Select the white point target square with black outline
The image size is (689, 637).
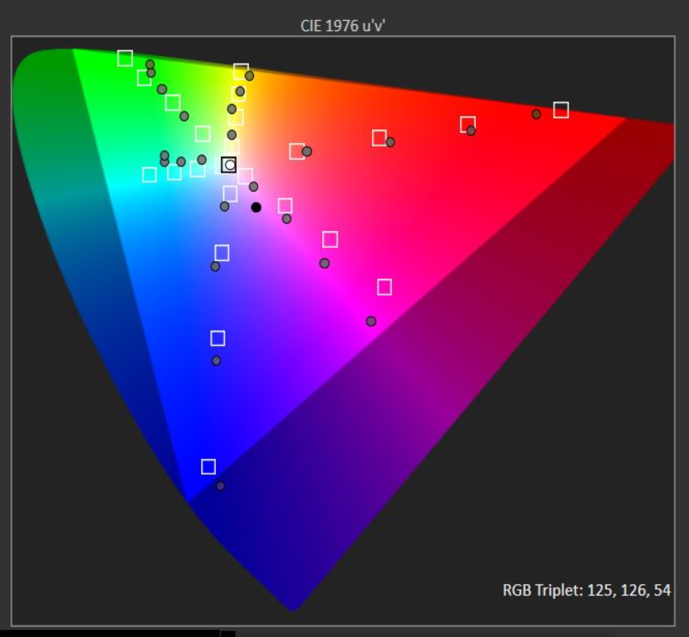229,165
